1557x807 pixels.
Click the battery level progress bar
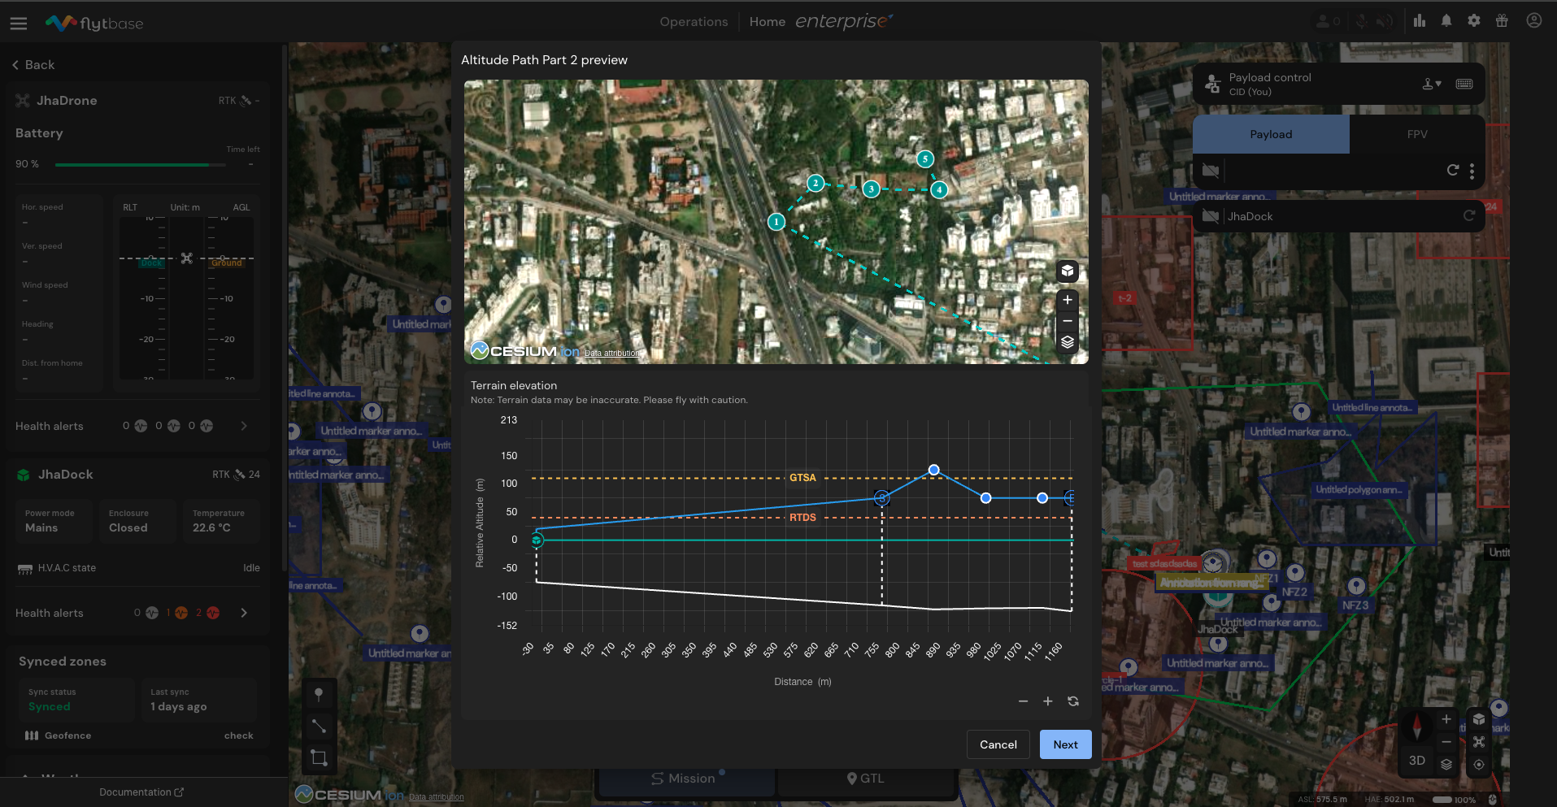click(141, 165)
